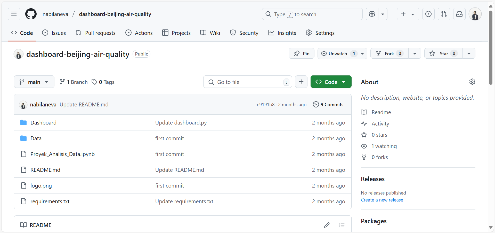
Task: Open Copilot chat icon in header
Action: pyautogui.click(x=372, y=14)
